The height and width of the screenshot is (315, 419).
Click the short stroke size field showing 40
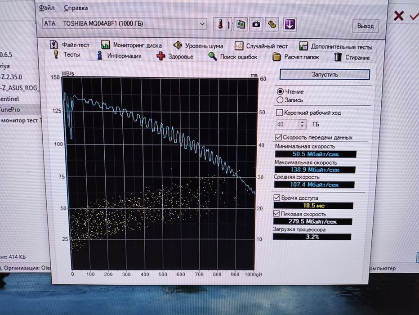[x=287, y=124]
